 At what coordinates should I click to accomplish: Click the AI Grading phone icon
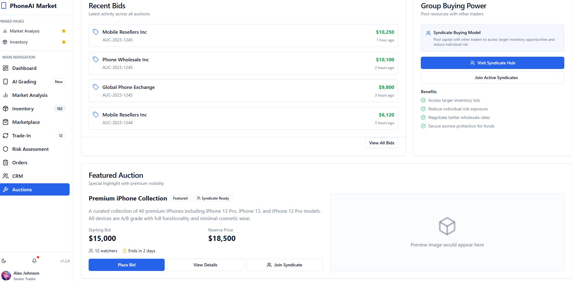(x=6, y=82)
